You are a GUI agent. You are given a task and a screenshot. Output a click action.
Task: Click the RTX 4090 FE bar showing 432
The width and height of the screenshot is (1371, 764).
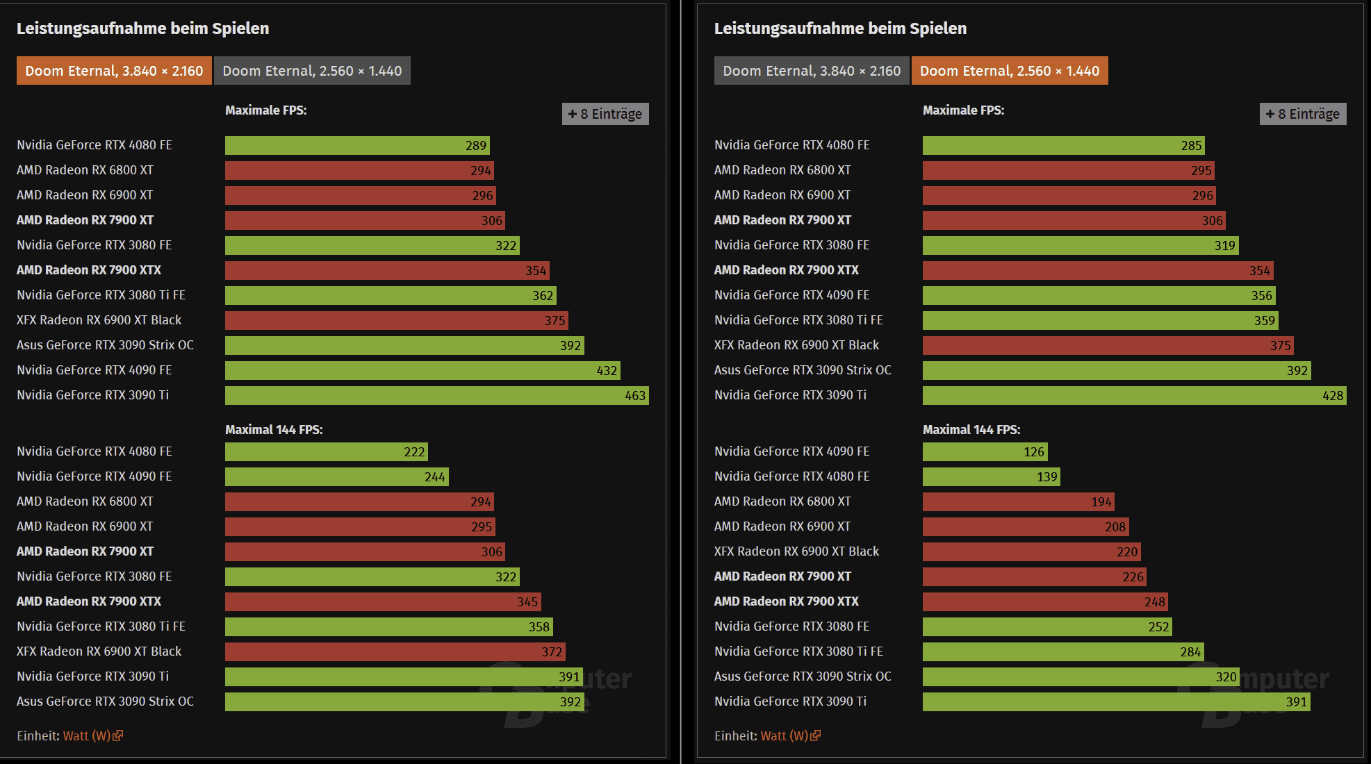coord(422,370)
